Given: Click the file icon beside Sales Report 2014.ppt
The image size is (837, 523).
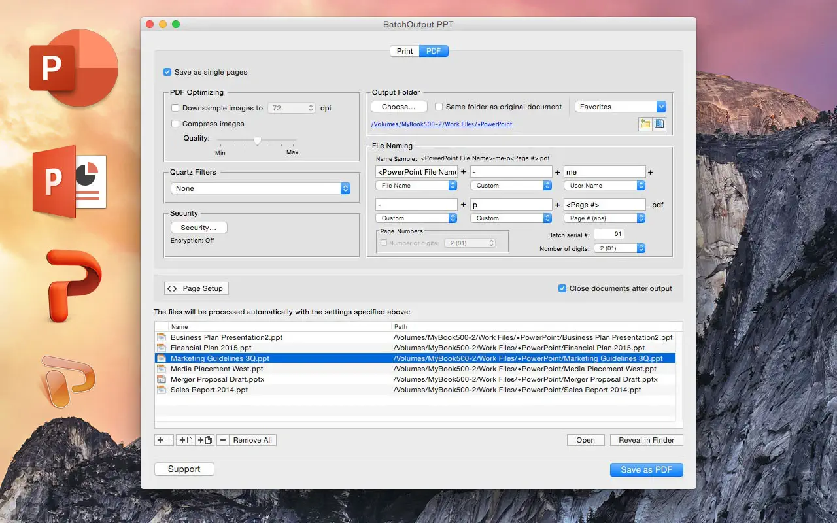Looking at the screenshot, I should [162, 390].
